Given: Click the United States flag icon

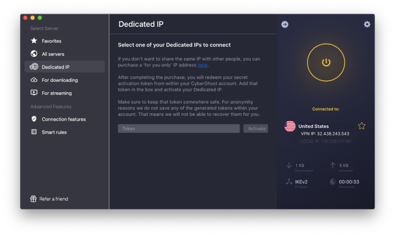Looking at the screenshot, I should click(290, 126).
